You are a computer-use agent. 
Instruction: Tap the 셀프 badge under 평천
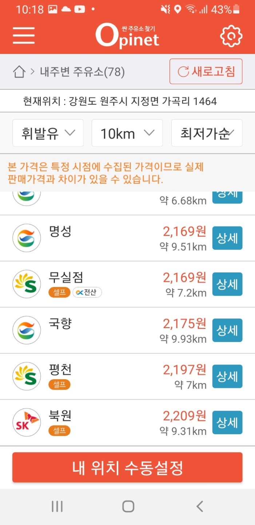coord(59,384)
